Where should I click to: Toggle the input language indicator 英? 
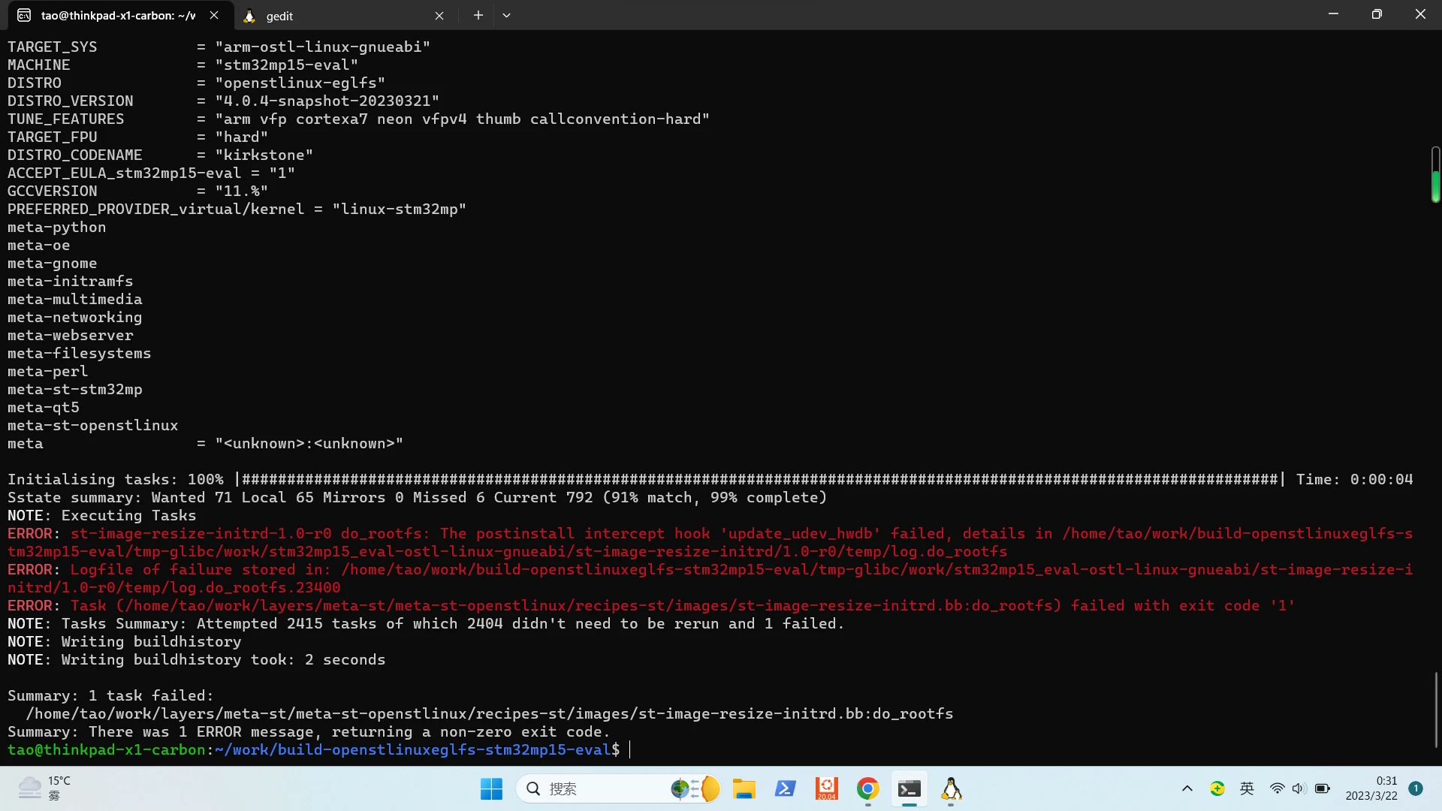[x=1247, y=788]
